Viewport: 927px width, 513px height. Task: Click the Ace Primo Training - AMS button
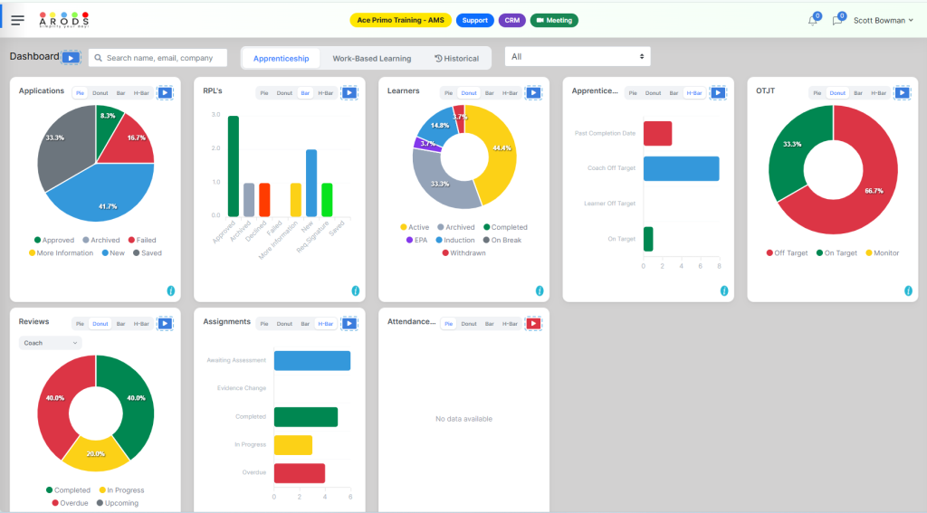click(400, 20)
